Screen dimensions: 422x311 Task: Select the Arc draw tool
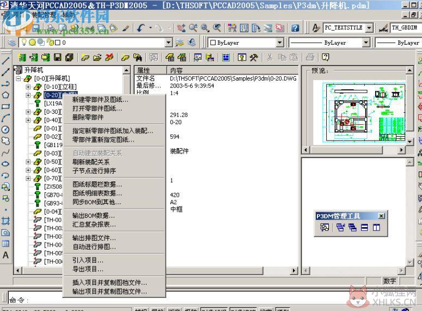click(5, 118)
